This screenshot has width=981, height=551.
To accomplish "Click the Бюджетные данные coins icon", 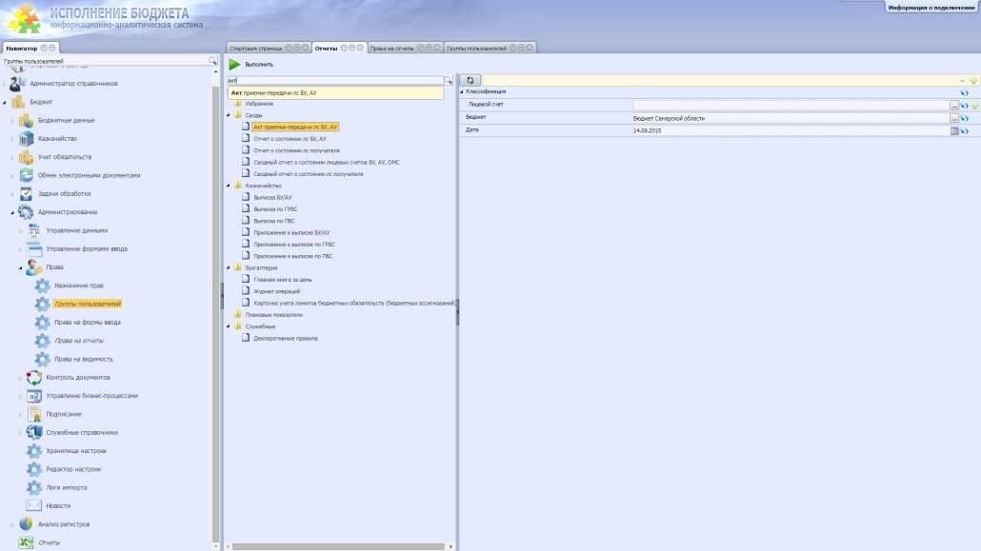I will click(x=27, y=120).
